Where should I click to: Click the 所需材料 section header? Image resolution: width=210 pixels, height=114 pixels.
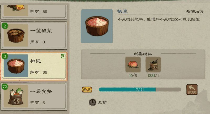(x=143, y=54)
